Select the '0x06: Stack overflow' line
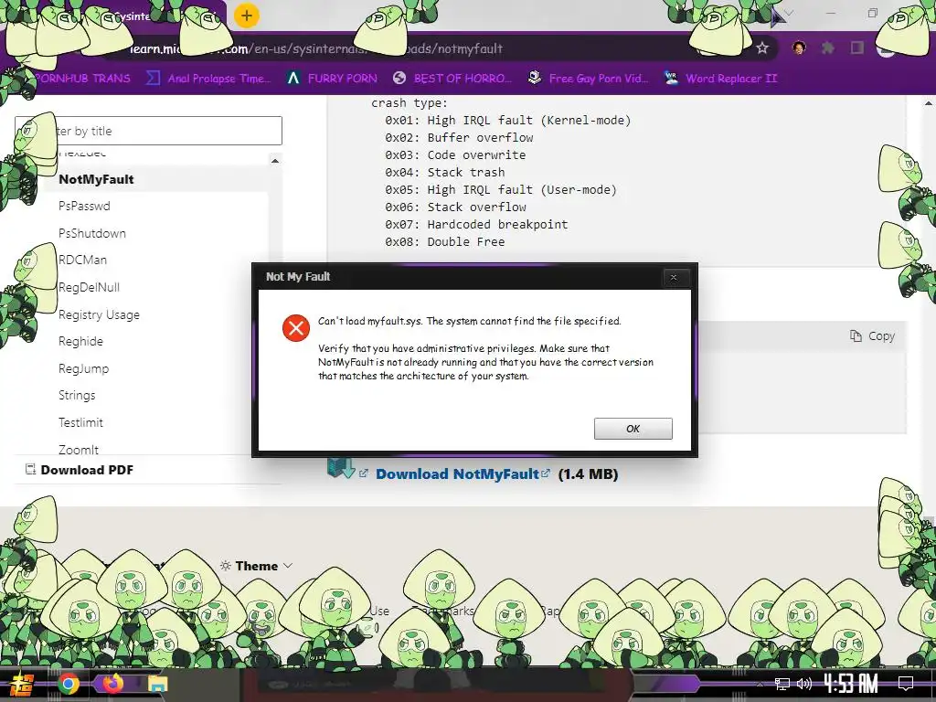Image resolution: width=936 pixels, height=702 pixels. tap(455, 207)
